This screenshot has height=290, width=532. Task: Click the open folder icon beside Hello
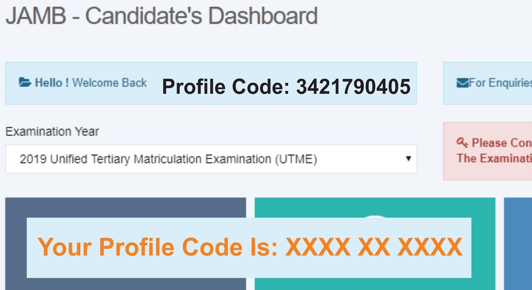coord(25,82)
